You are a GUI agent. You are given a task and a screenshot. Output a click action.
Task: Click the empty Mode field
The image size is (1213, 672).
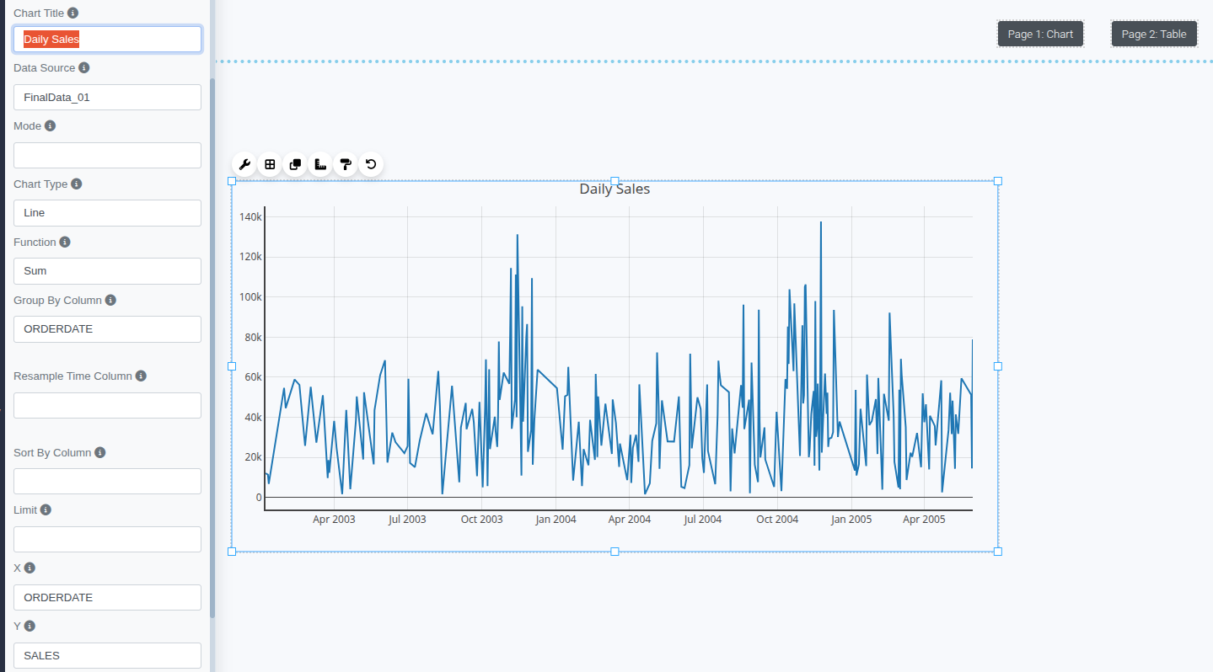(x=107, y=155)
